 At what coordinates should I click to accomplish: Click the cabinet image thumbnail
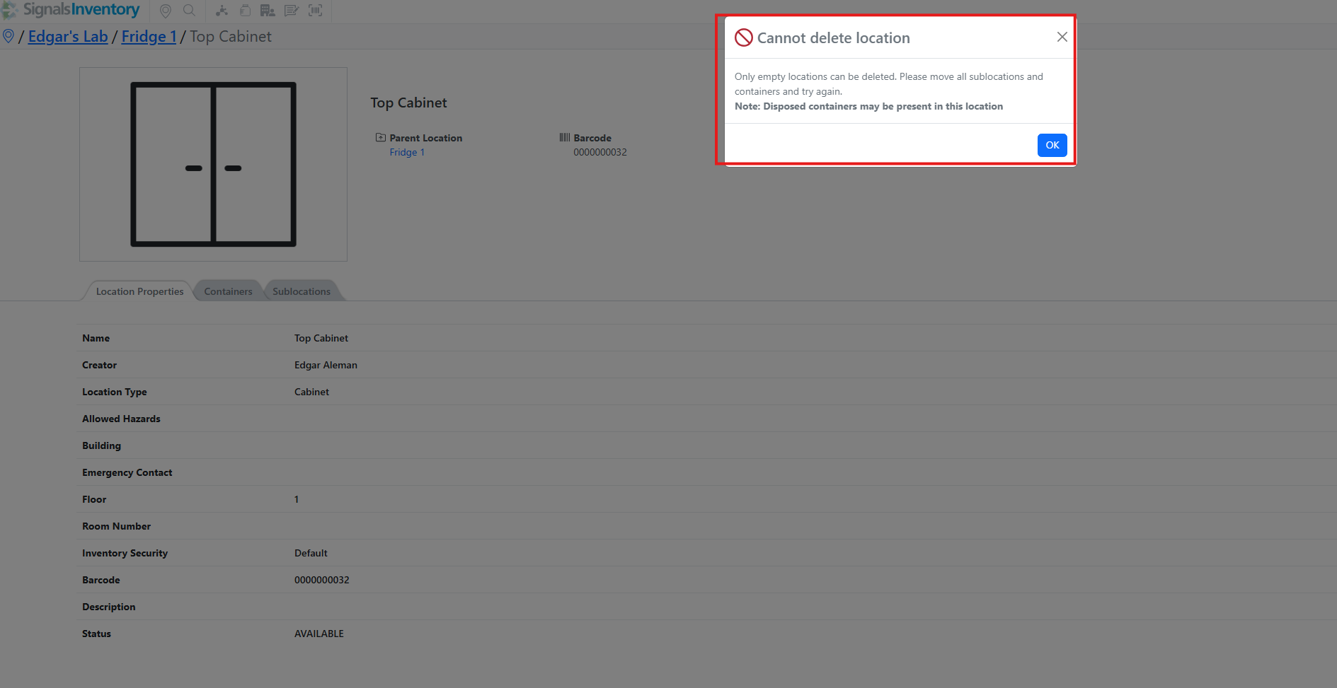[x=213, y=164]
